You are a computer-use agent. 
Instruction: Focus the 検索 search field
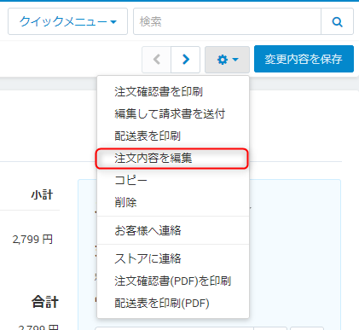tap(227, 21)
